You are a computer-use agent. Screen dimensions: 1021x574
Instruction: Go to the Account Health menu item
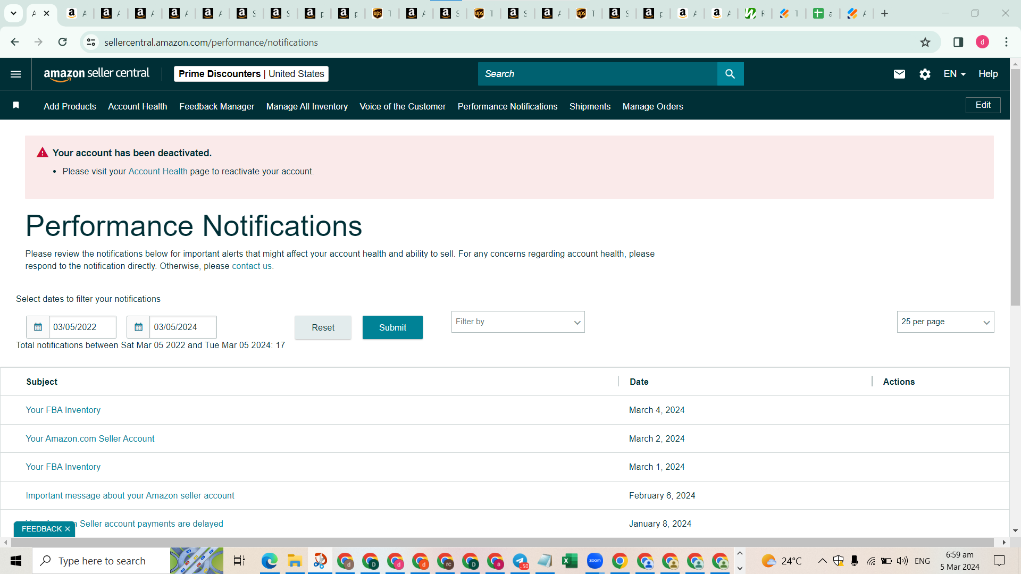137,106
